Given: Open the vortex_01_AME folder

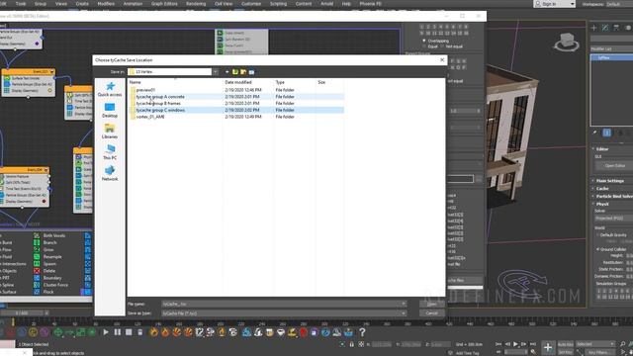Looking at the screenshot, I should 150,117.
